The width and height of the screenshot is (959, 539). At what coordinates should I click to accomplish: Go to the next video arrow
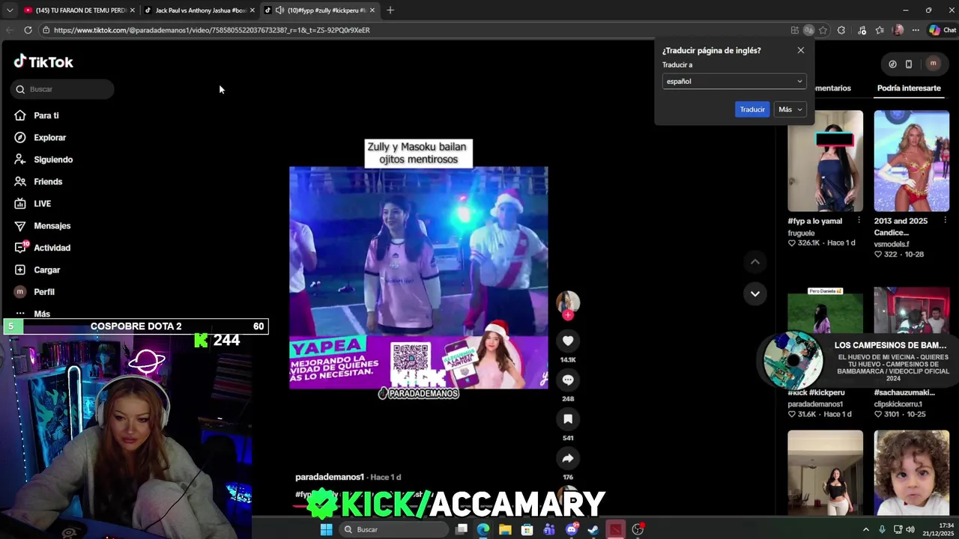755,293
